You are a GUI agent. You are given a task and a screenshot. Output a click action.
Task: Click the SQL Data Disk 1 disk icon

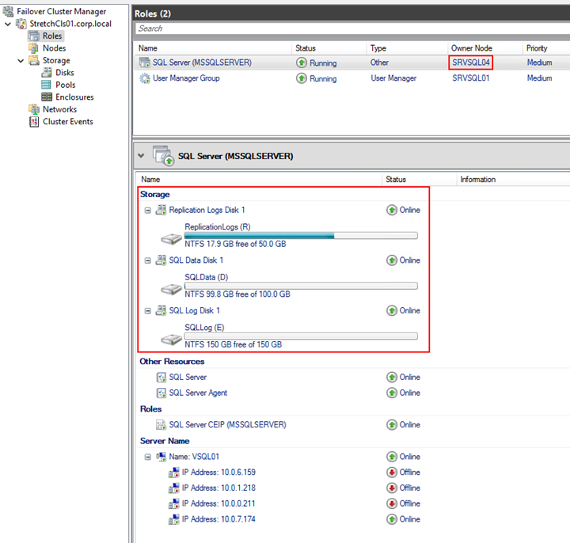(161, 260)
